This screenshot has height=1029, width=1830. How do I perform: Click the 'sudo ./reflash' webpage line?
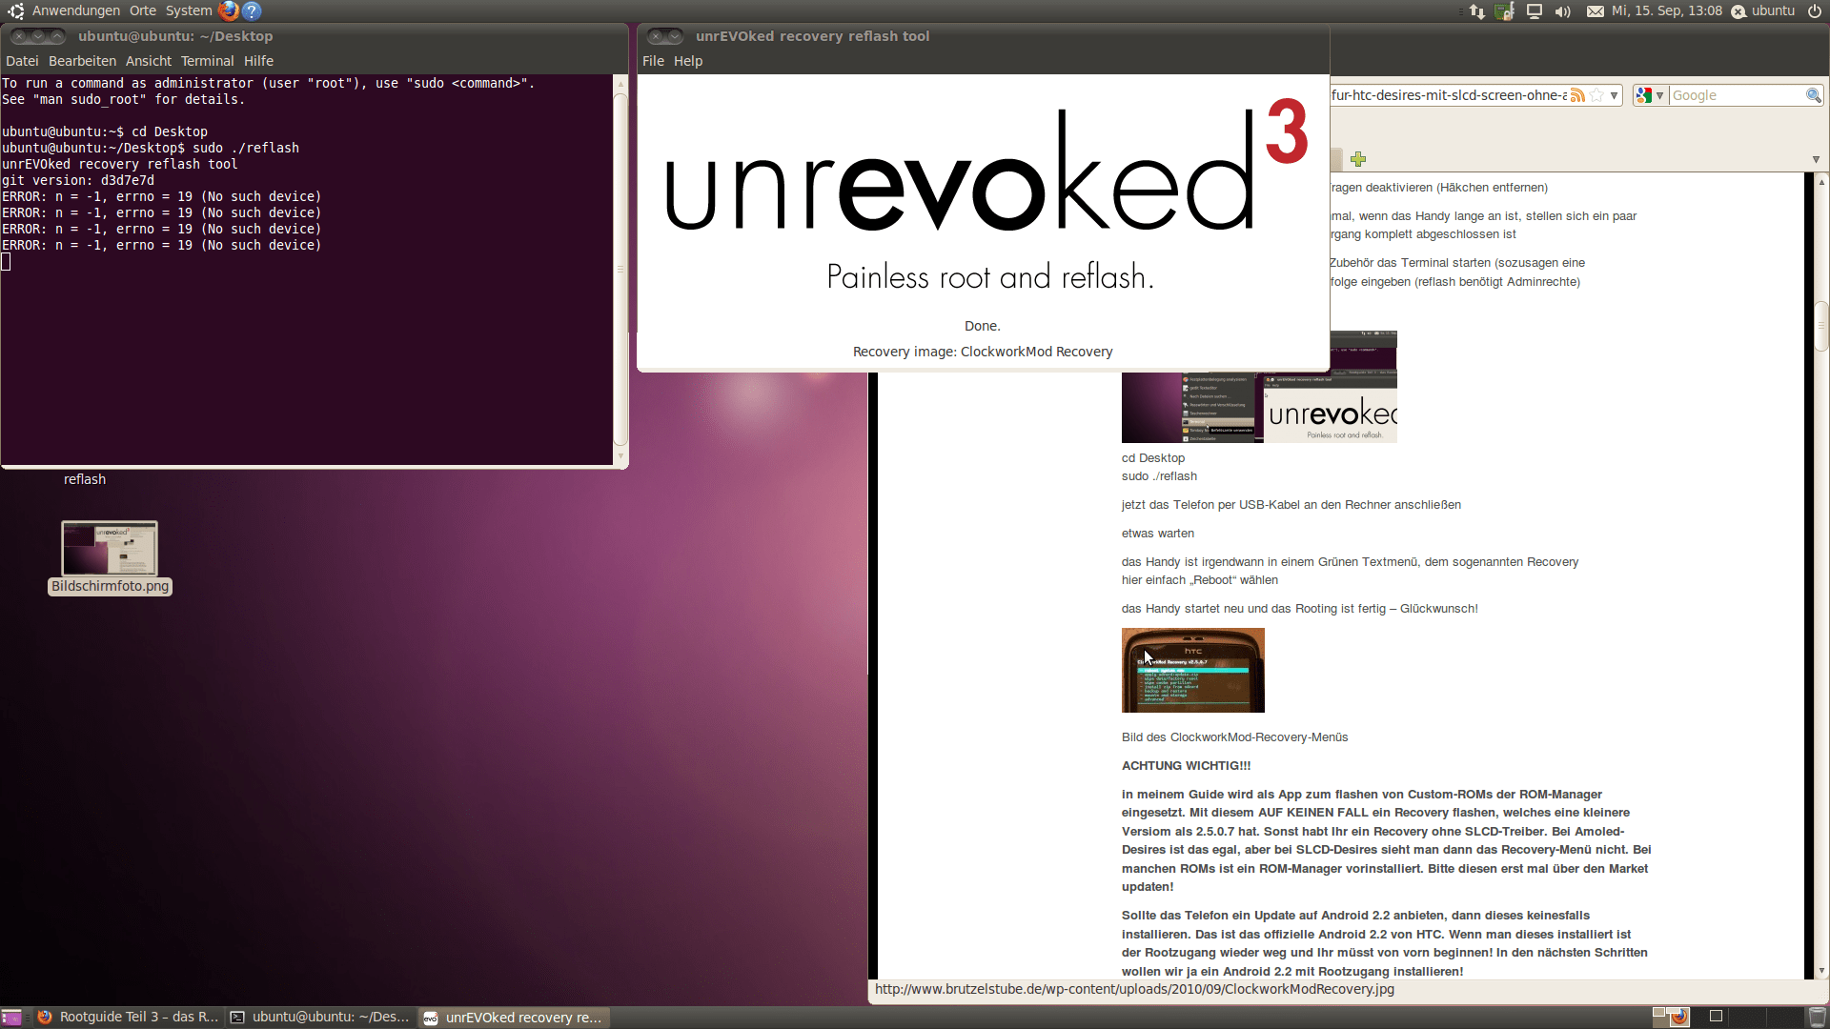pyautogui.click(x=1159, y=476)
